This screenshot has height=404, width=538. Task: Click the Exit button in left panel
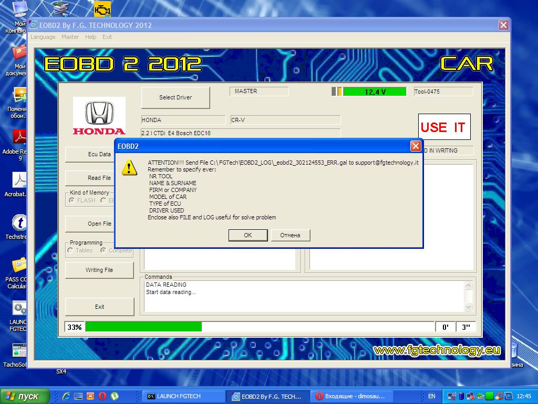pyautogui.click(x=99, y=307)
